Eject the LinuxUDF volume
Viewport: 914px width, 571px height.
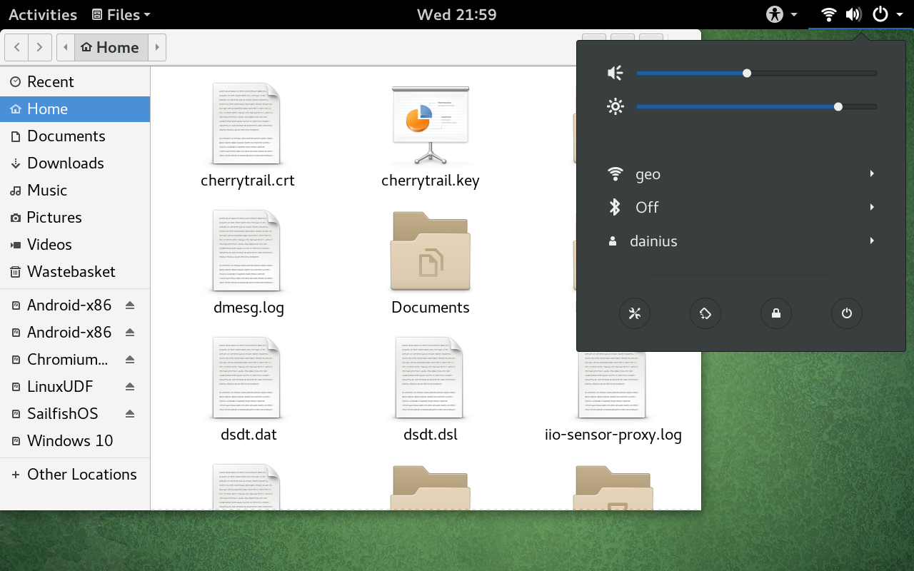coord(130,387)
